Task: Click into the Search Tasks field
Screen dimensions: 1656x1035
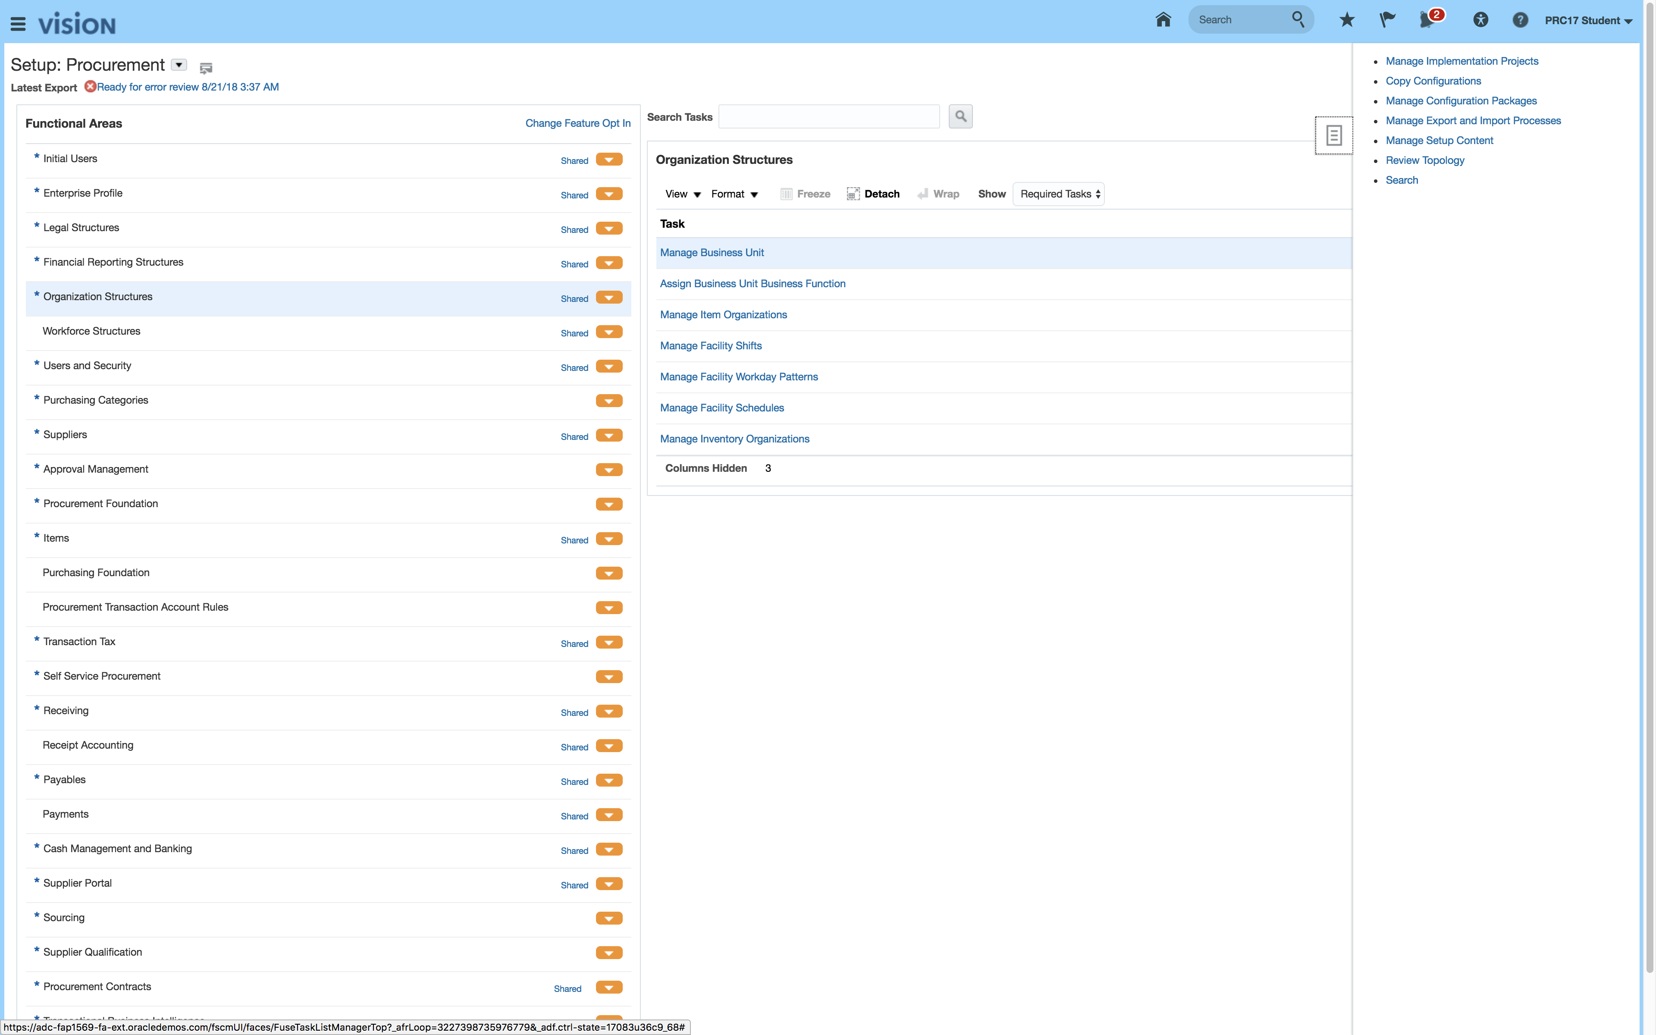Action: click(829, 117)
